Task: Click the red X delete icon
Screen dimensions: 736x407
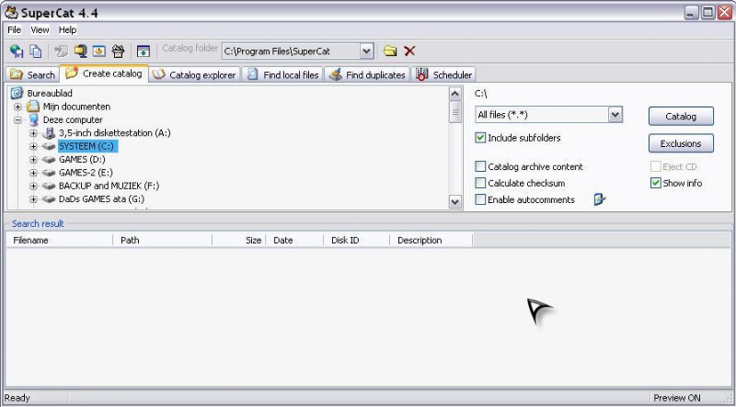Action: click(409, 51)
